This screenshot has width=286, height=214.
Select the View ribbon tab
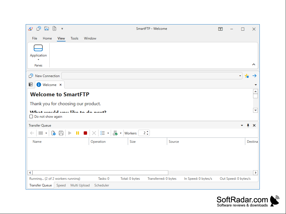coord(61,38)
